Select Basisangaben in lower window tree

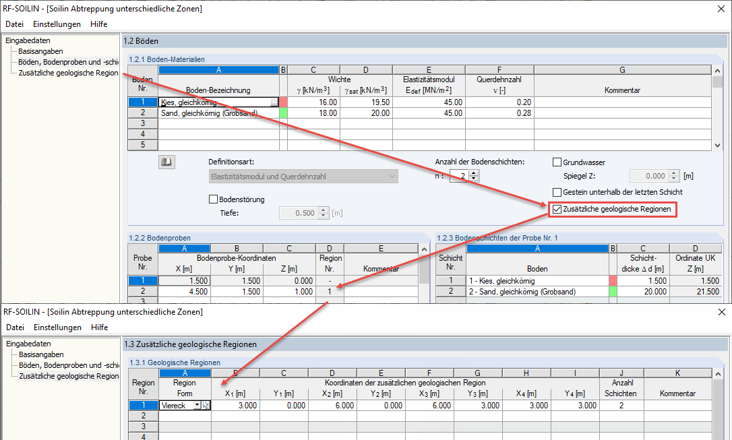coord(41,354)
